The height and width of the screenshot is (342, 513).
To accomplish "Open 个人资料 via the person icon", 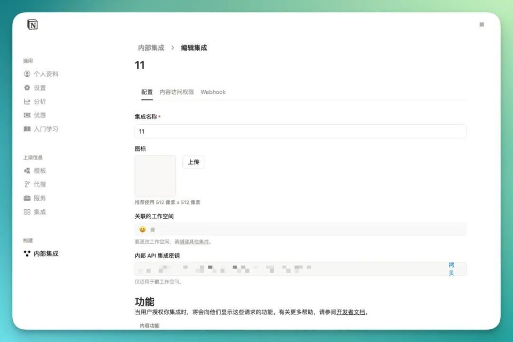I will pyautogui.click(x=27, y=74).
